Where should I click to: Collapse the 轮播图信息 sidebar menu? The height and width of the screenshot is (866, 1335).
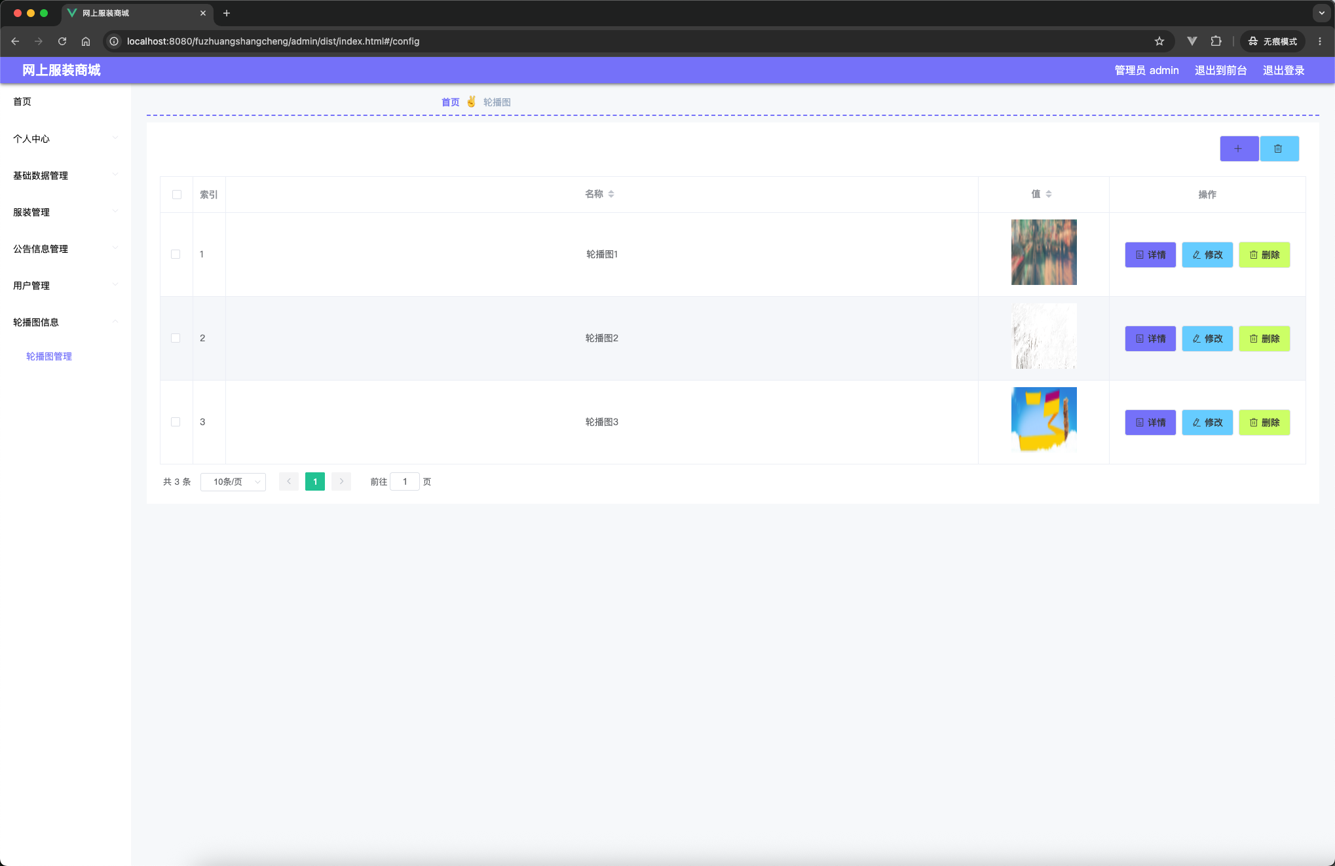pyautogui.click(x=66, y=322)
